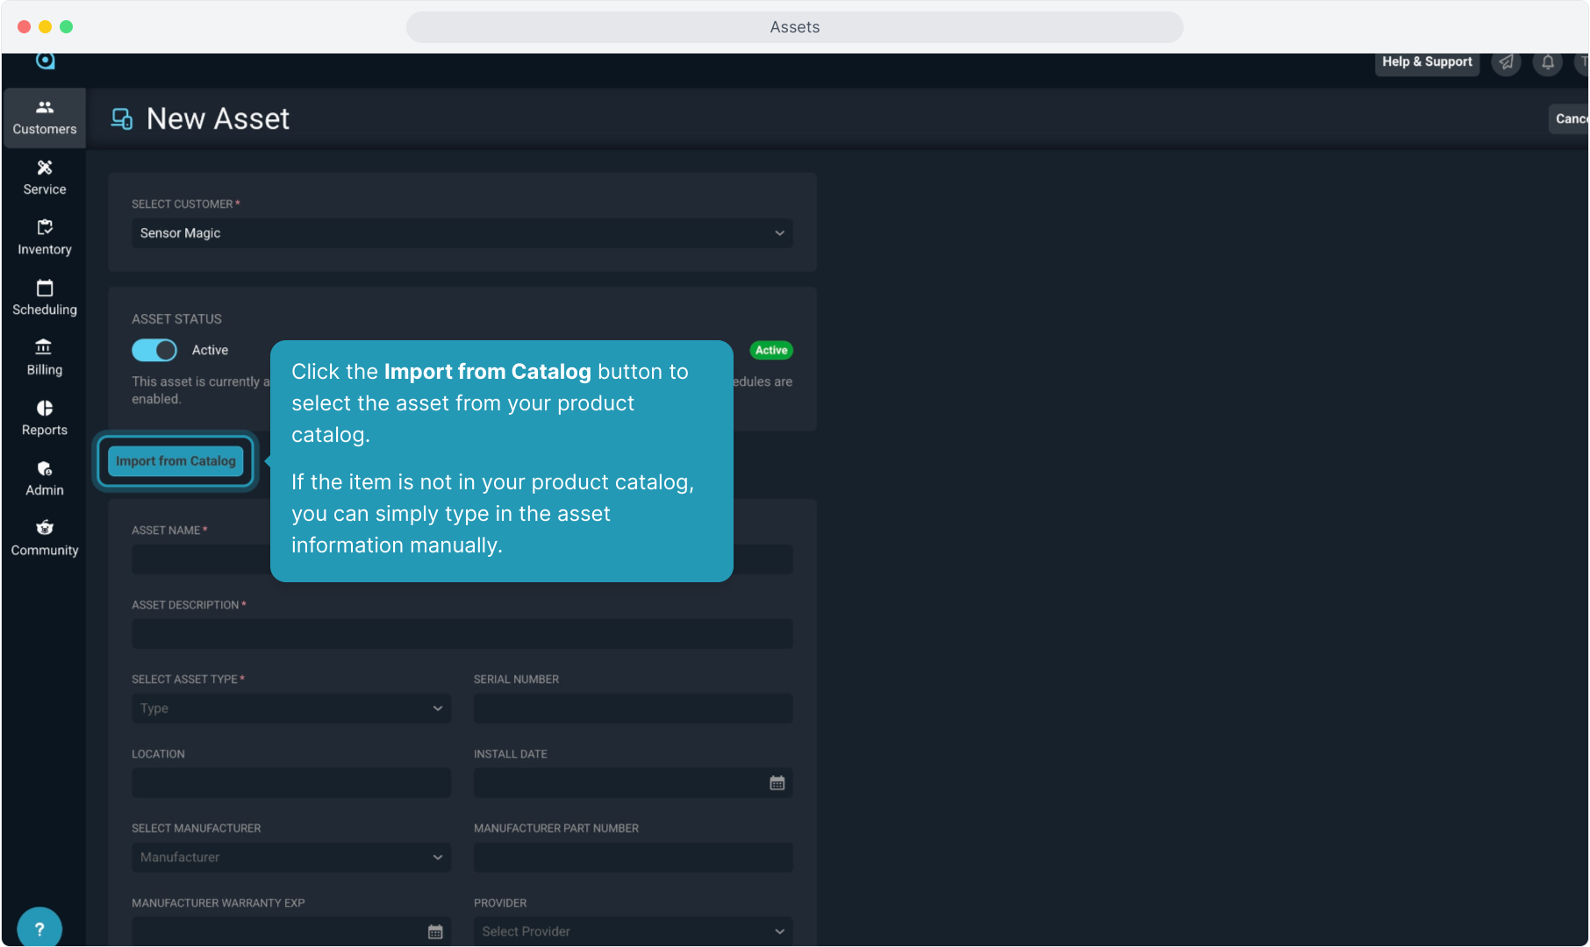Open the Select Asset Type dropdown
Screen dimensions: 1590x947
pyautogui.click(x=290, y=708)
